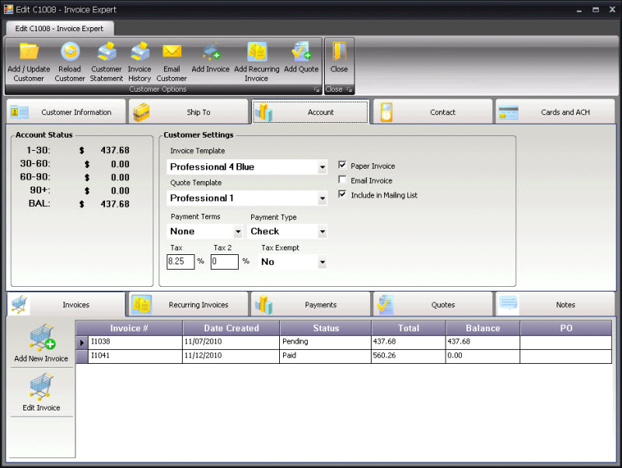The image size is (622, 468).
Task: Open the Tax Exempt dropdown
Action: pos(323,262)
